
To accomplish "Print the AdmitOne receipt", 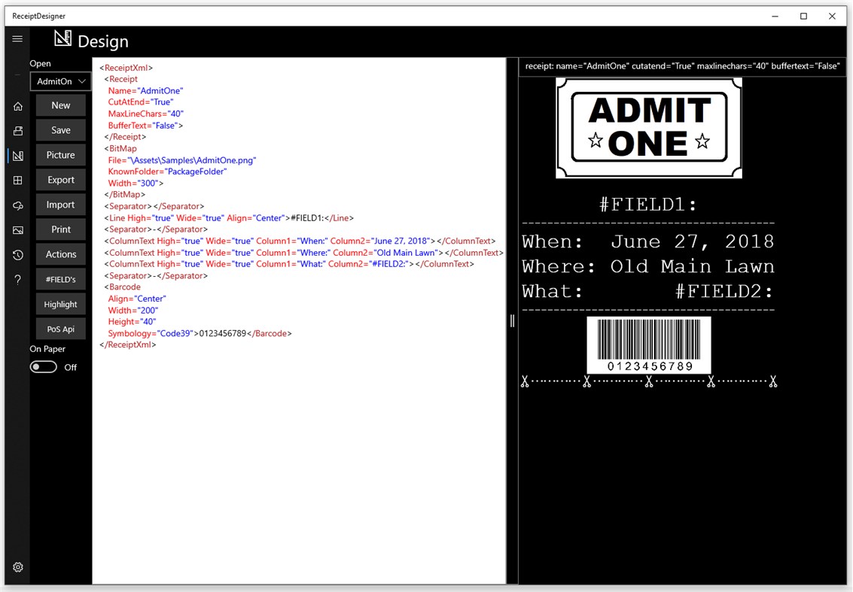I will [60, 229].
